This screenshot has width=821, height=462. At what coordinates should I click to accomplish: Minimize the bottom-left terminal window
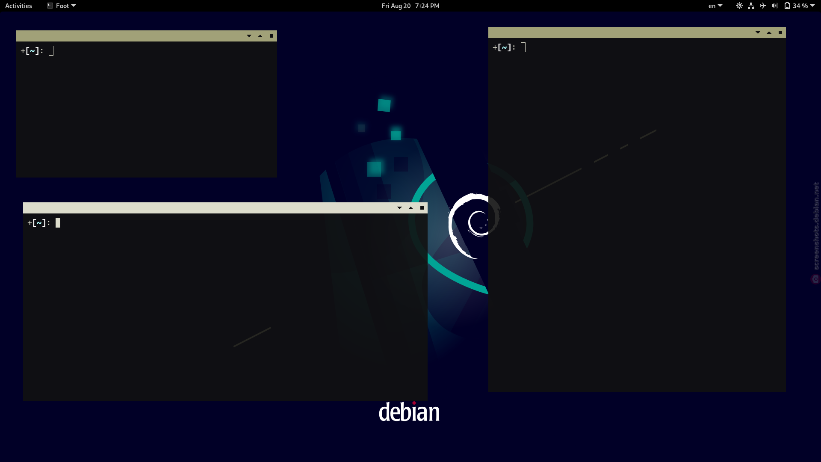click(399, 208)
